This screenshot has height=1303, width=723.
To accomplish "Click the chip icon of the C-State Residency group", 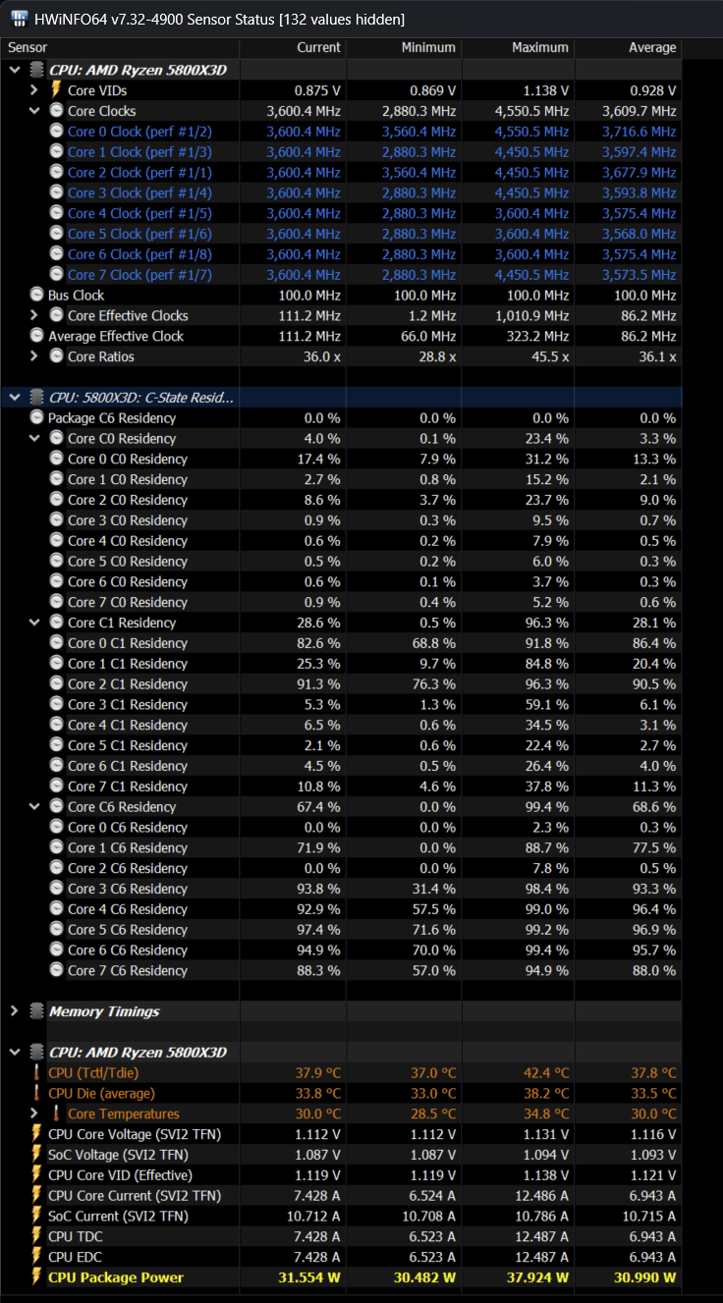I will point(36,398).
